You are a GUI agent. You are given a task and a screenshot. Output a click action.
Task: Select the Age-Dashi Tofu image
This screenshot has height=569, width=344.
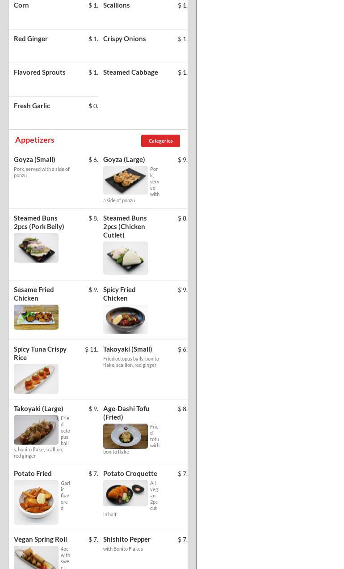126,436
